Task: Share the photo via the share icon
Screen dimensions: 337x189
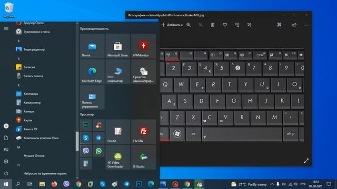Action: coord(294,25)
